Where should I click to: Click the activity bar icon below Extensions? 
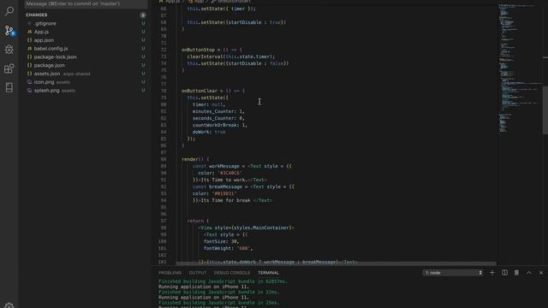[x=9, y=87]
